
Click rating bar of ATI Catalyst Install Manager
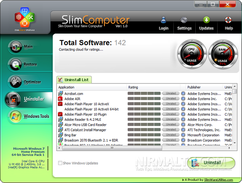(144, 130)
